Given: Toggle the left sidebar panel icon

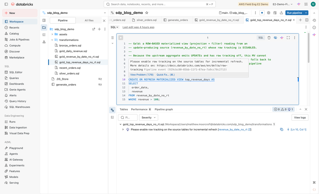Looking at the screenshot, I should pyautogui.click(x=6, y=4).
